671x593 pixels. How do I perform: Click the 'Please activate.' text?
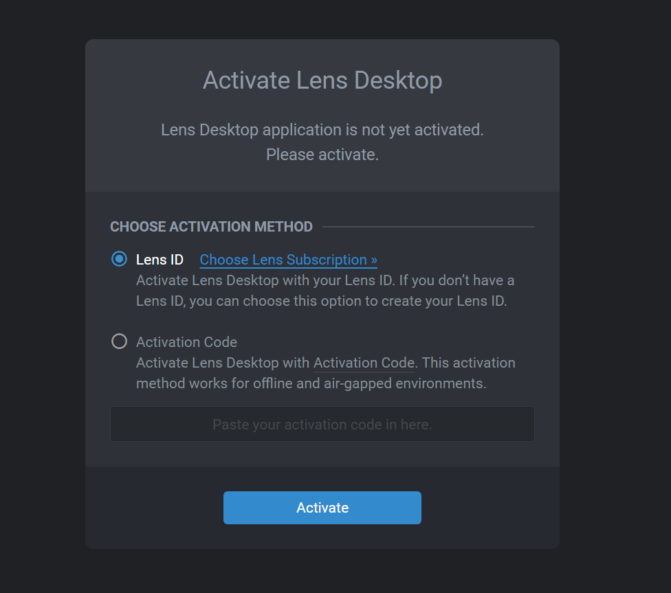click(322, 155)
